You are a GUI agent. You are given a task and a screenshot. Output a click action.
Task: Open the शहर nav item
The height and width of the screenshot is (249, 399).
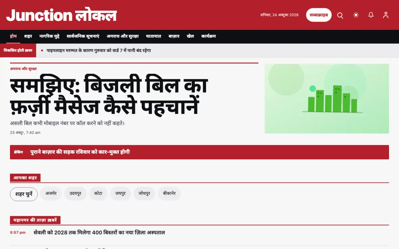(x=28, y=36)
